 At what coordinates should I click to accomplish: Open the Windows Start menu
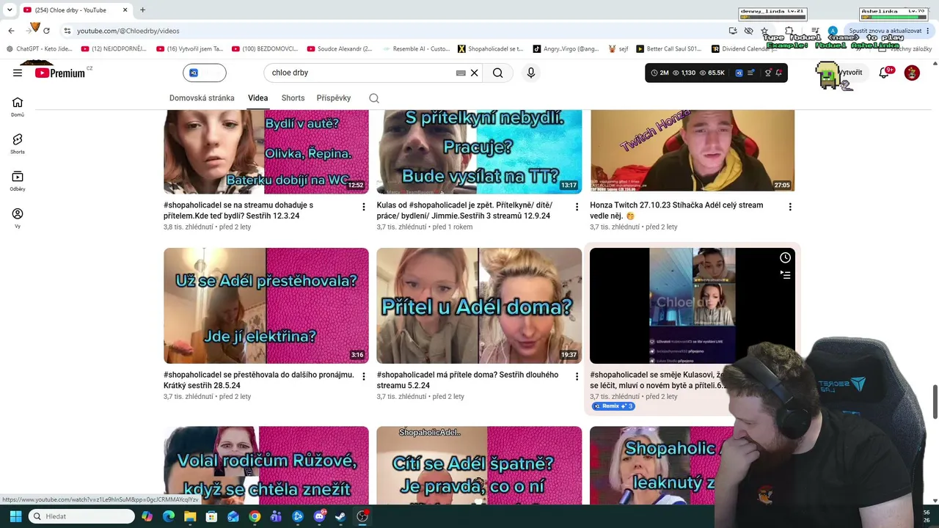[15, 516]
